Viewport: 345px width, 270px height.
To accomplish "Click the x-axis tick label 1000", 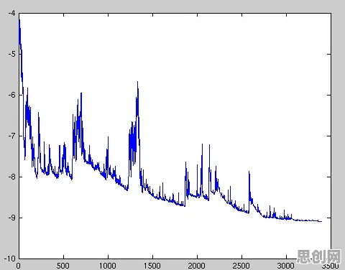I will click(107, 266).
